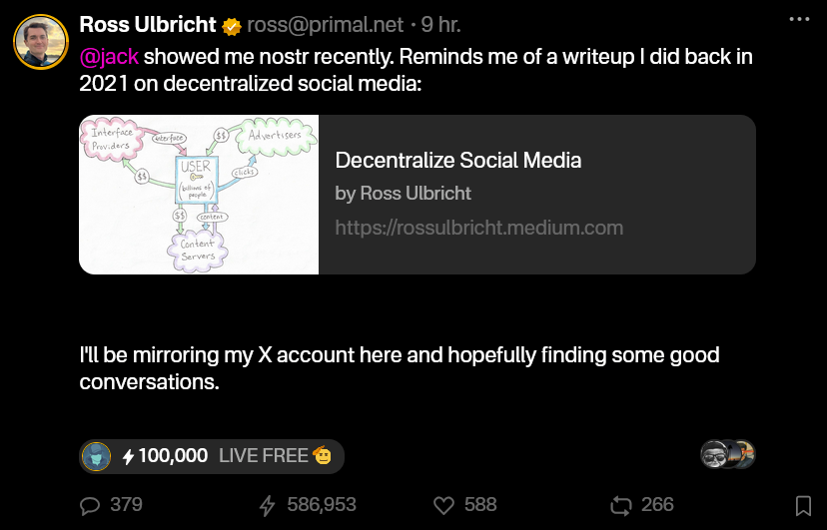
Task: Repost using the arrows icon
Action: point(621,505)
